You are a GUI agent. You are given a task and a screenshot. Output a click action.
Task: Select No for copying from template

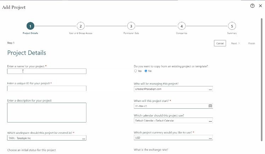point(146,71)
